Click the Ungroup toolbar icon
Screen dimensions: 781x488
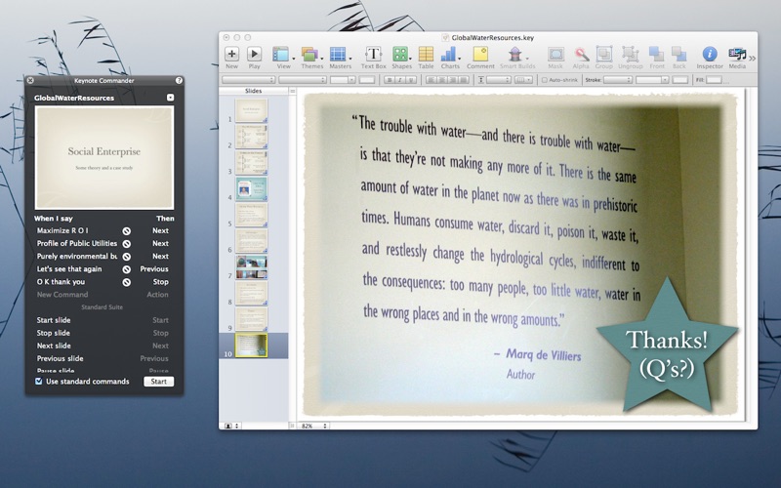point(630,54)
